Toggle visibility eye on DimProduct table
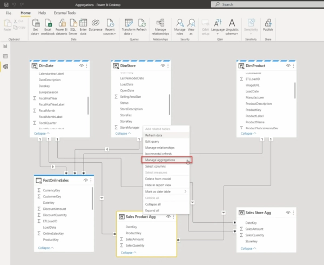 point(289,65)
